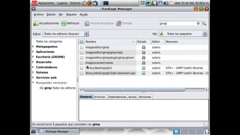
Task: Open the Paquete menu
Action: 71,15
